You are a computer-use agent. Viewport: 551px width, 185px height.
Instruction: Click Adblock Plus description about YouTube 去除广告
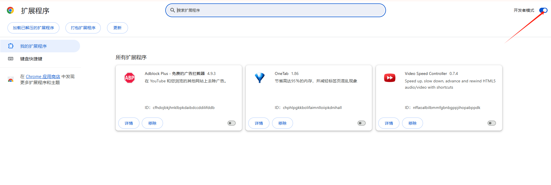pos(186,81)
